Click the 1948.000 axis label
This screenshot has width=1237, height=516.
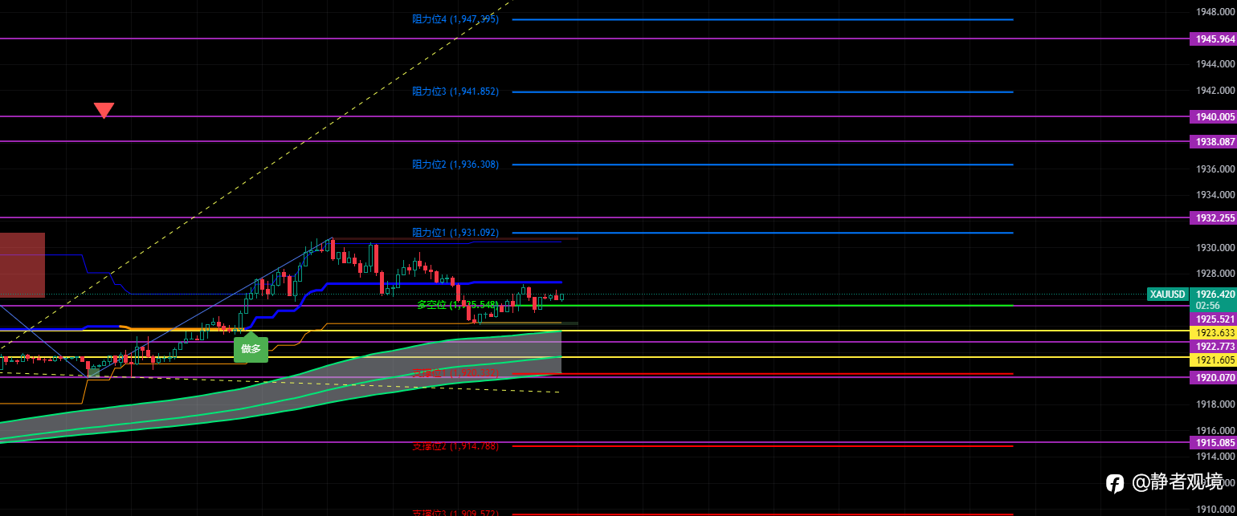1215,12
